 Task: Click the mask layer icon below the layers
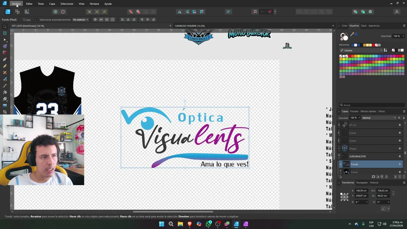tap(374, 177)
